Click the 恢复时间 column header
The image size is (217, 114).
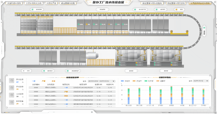110,84
